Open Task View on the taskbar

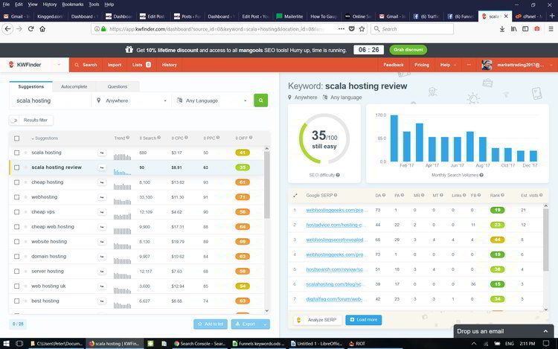(19, 343)
